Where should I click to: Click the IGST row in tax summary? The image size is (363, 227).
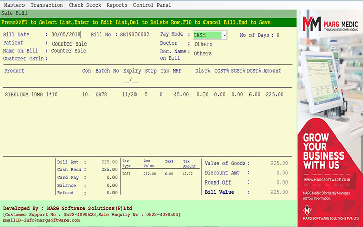(158, 174)
